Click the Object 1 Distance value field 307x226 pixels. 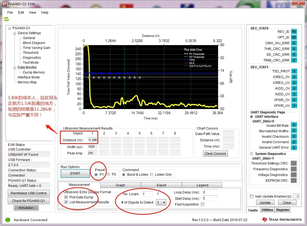pos(92,140)
